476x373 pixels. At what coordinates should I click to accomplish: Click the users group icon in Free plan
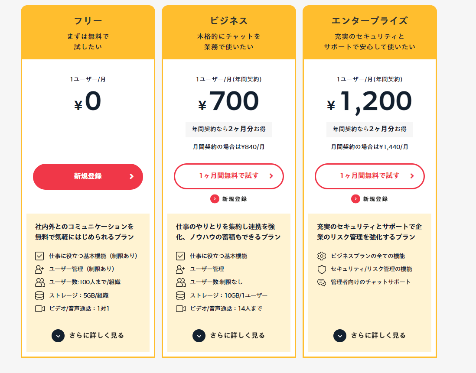pos(40,282)
